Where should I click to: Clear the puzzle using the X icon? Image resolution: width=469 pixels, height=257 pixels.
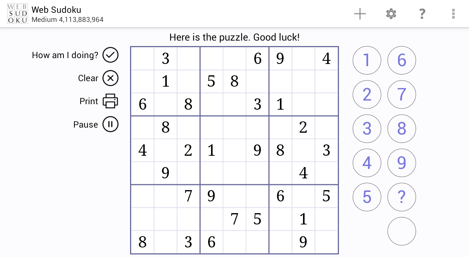click(110, 78)
